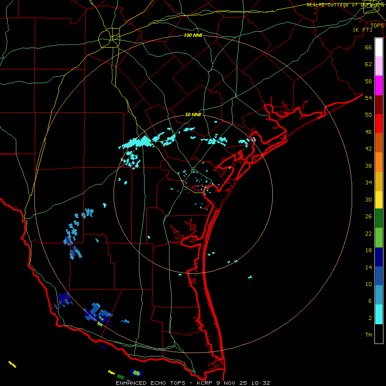Screen dimensions: 386x386
Task: Select the bright red legend swatch
Action: point(379,124)
